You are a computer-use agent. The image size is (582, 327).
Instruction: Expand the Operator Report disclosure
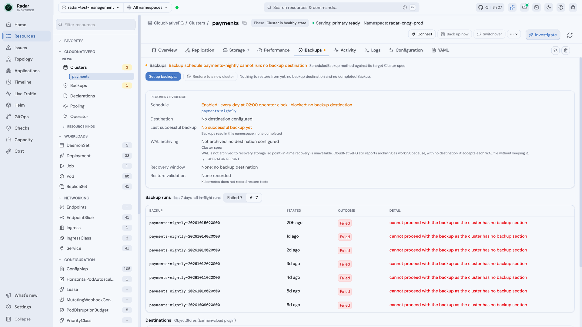221,159
